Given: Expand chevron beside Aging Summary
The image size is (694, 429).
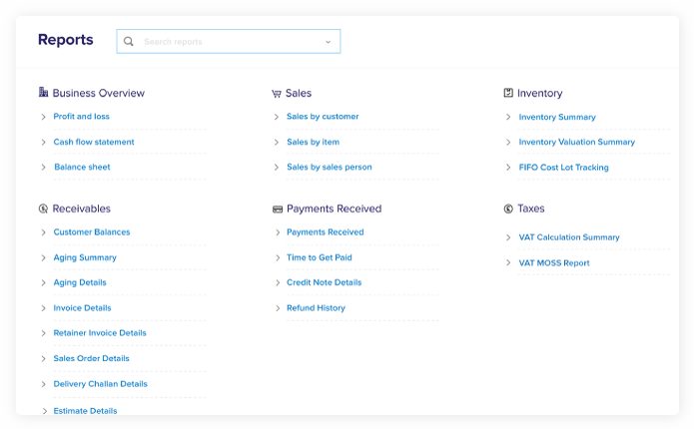Looking at the screenshot, I should pos(43,257).
